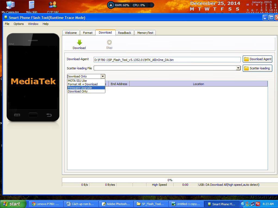Switch to the Format tab
Screen dimensions: 278x208
click(88, 33)
